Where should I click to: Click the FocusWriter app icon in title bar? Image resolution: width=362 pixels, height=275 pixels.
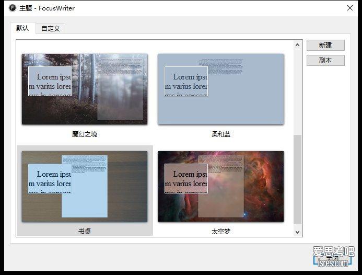(13, 8)
